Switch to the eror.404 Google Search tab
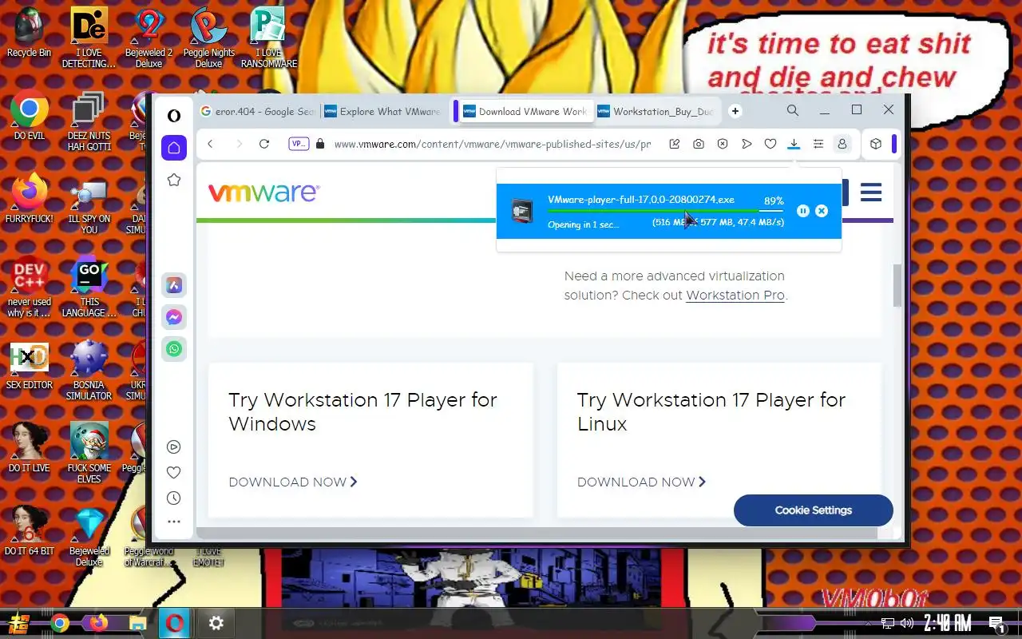The height and width of the screenshot is (639, 1022). click(257, 111)
